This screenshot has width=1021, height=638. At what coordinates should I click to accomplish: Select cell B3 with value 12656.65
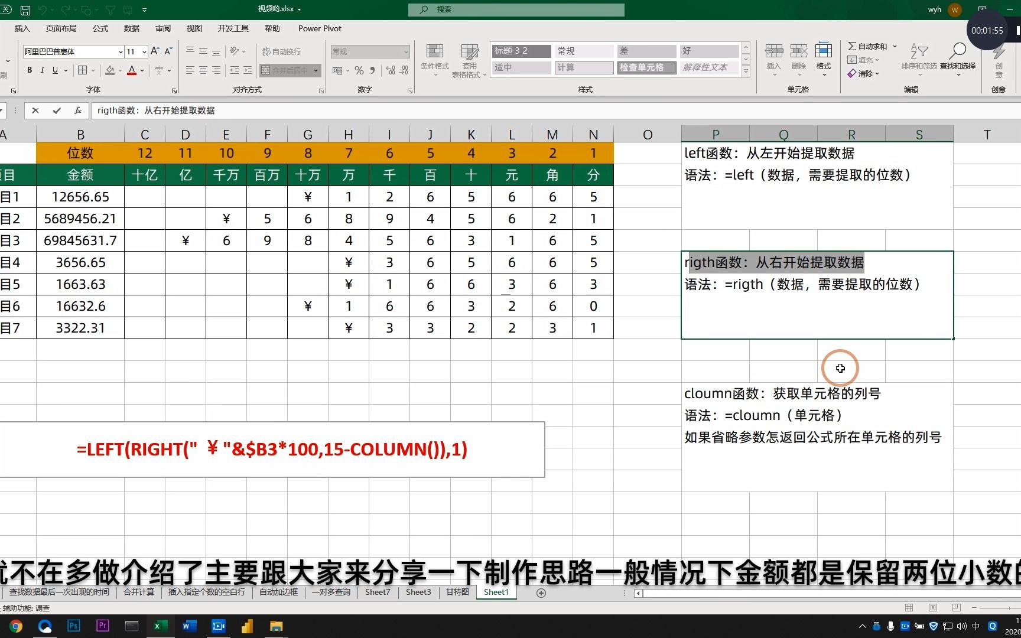80,197
